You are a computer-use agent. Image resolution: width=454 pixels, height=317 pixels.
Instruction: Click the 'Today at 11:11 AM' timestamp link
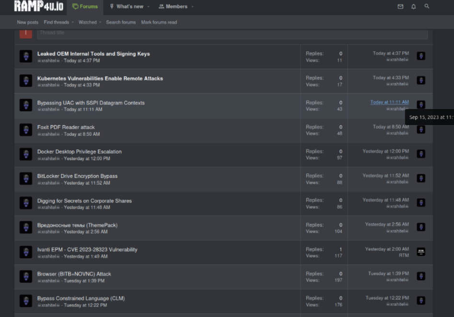389,102
